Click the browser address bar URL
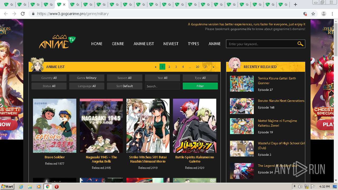Screen dimensions: 338x190 coord(73,14)
